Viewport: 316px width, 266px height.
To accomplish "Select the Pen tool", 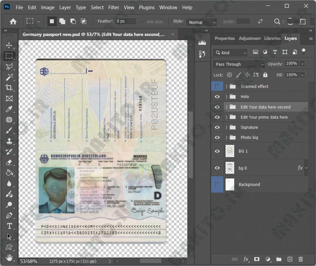I will click(x=9, y=215).
